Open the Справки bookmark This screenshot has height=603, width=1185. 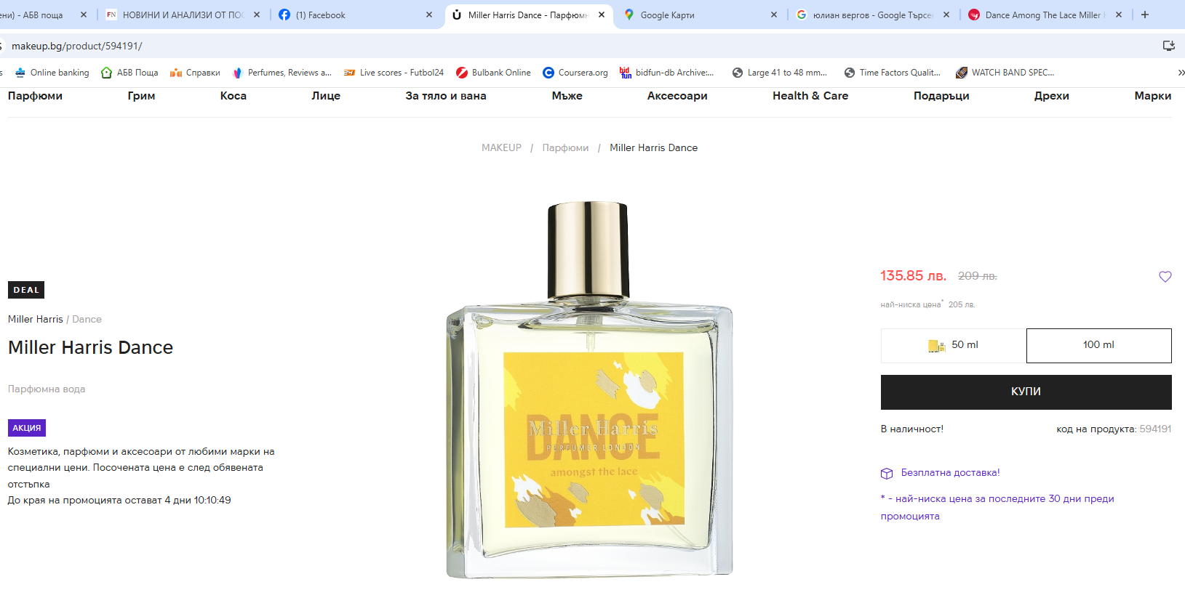[x=195, y=73]
